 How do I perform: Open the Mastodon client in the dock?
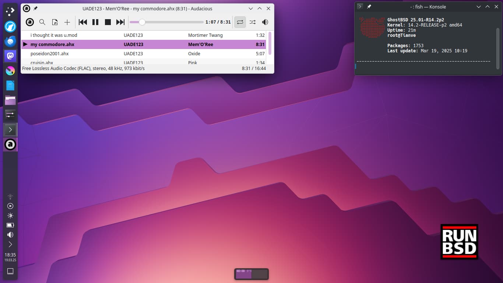[x=10, y=56]
